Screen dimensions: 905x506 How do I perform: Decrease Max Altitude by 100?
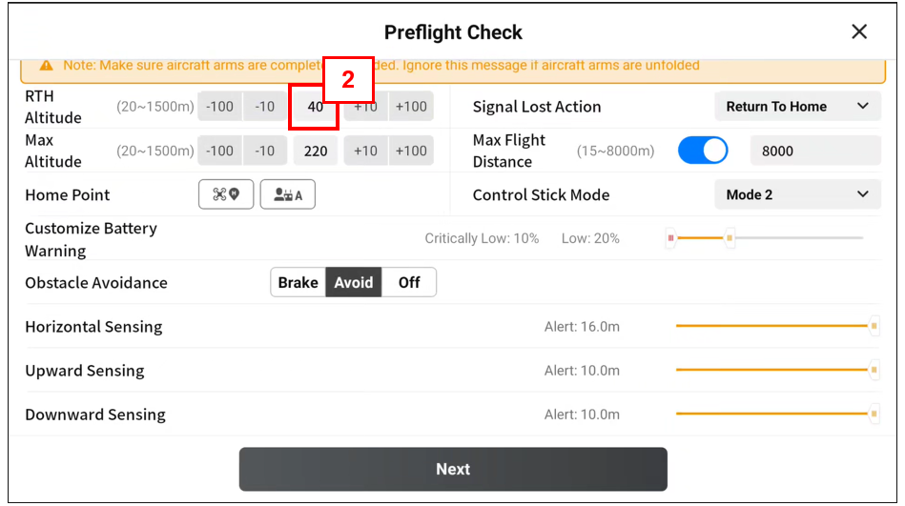219,151
